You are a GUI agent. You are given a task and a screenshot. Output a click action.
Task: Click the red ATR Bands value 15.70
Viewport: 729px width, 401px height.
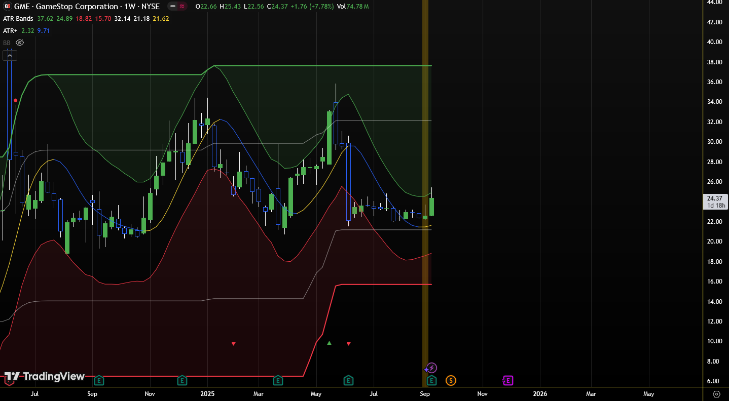click(x=103, y=19)
